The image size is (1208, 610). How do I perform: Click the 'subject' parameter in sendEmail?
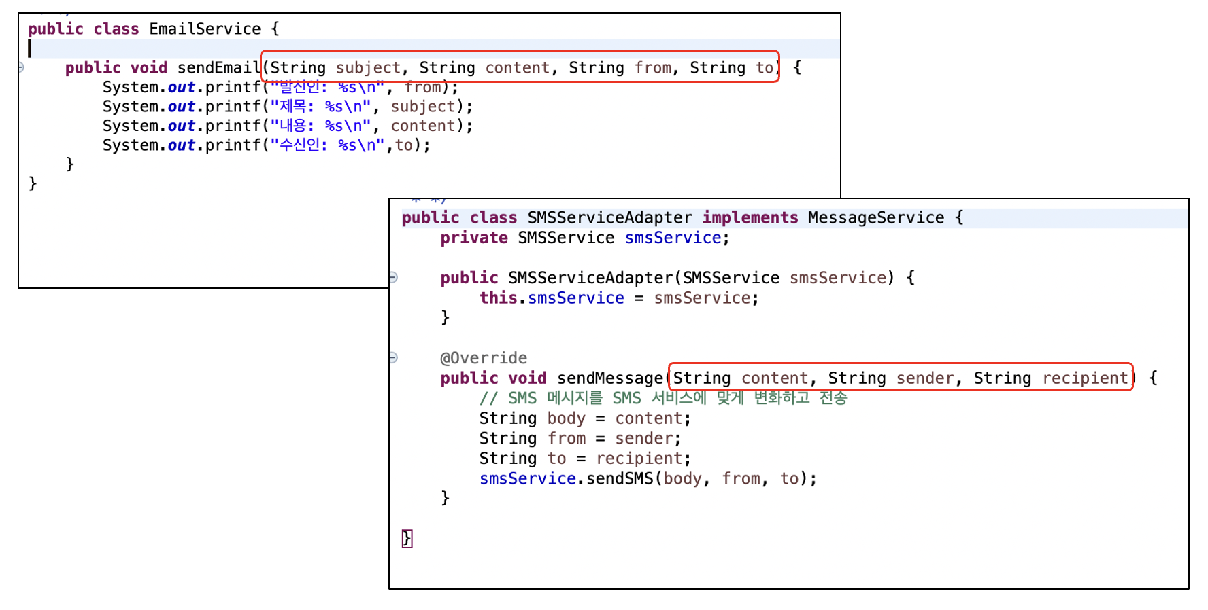tap(368, 68)
